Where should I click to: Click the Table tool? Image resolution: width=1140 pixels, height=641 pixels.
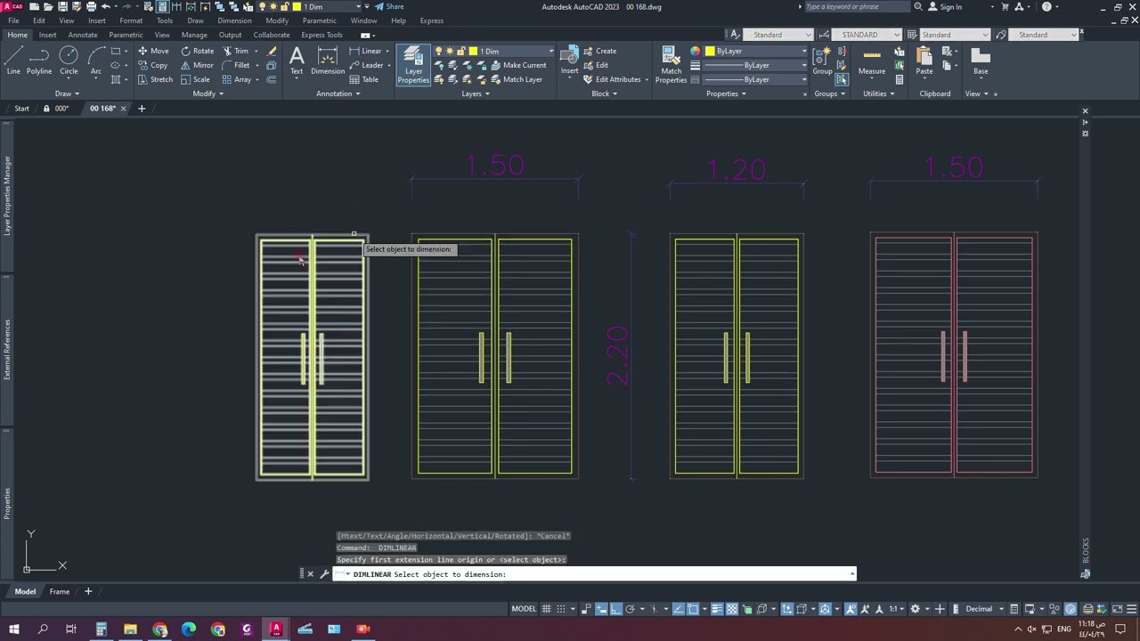364,79
